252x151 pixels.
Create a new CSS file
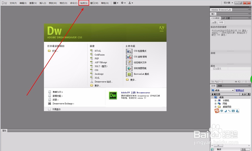click(96, 70)
